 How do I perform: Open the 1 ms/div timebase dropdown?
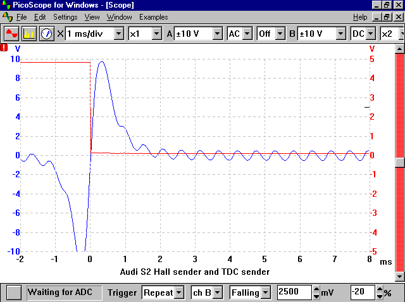tap(118, 34)
